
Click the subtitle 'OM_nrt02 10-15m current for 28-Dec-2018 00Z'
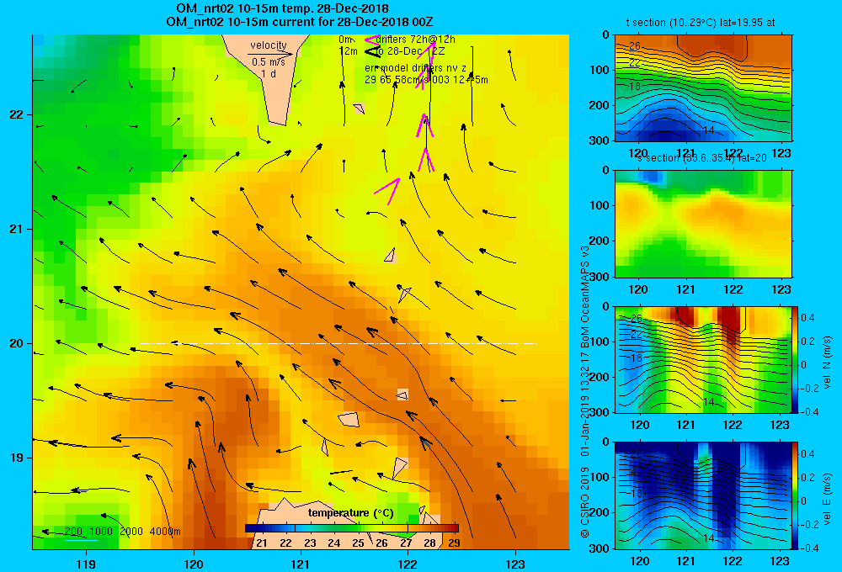pyautogui.click(x=299, y=22)
